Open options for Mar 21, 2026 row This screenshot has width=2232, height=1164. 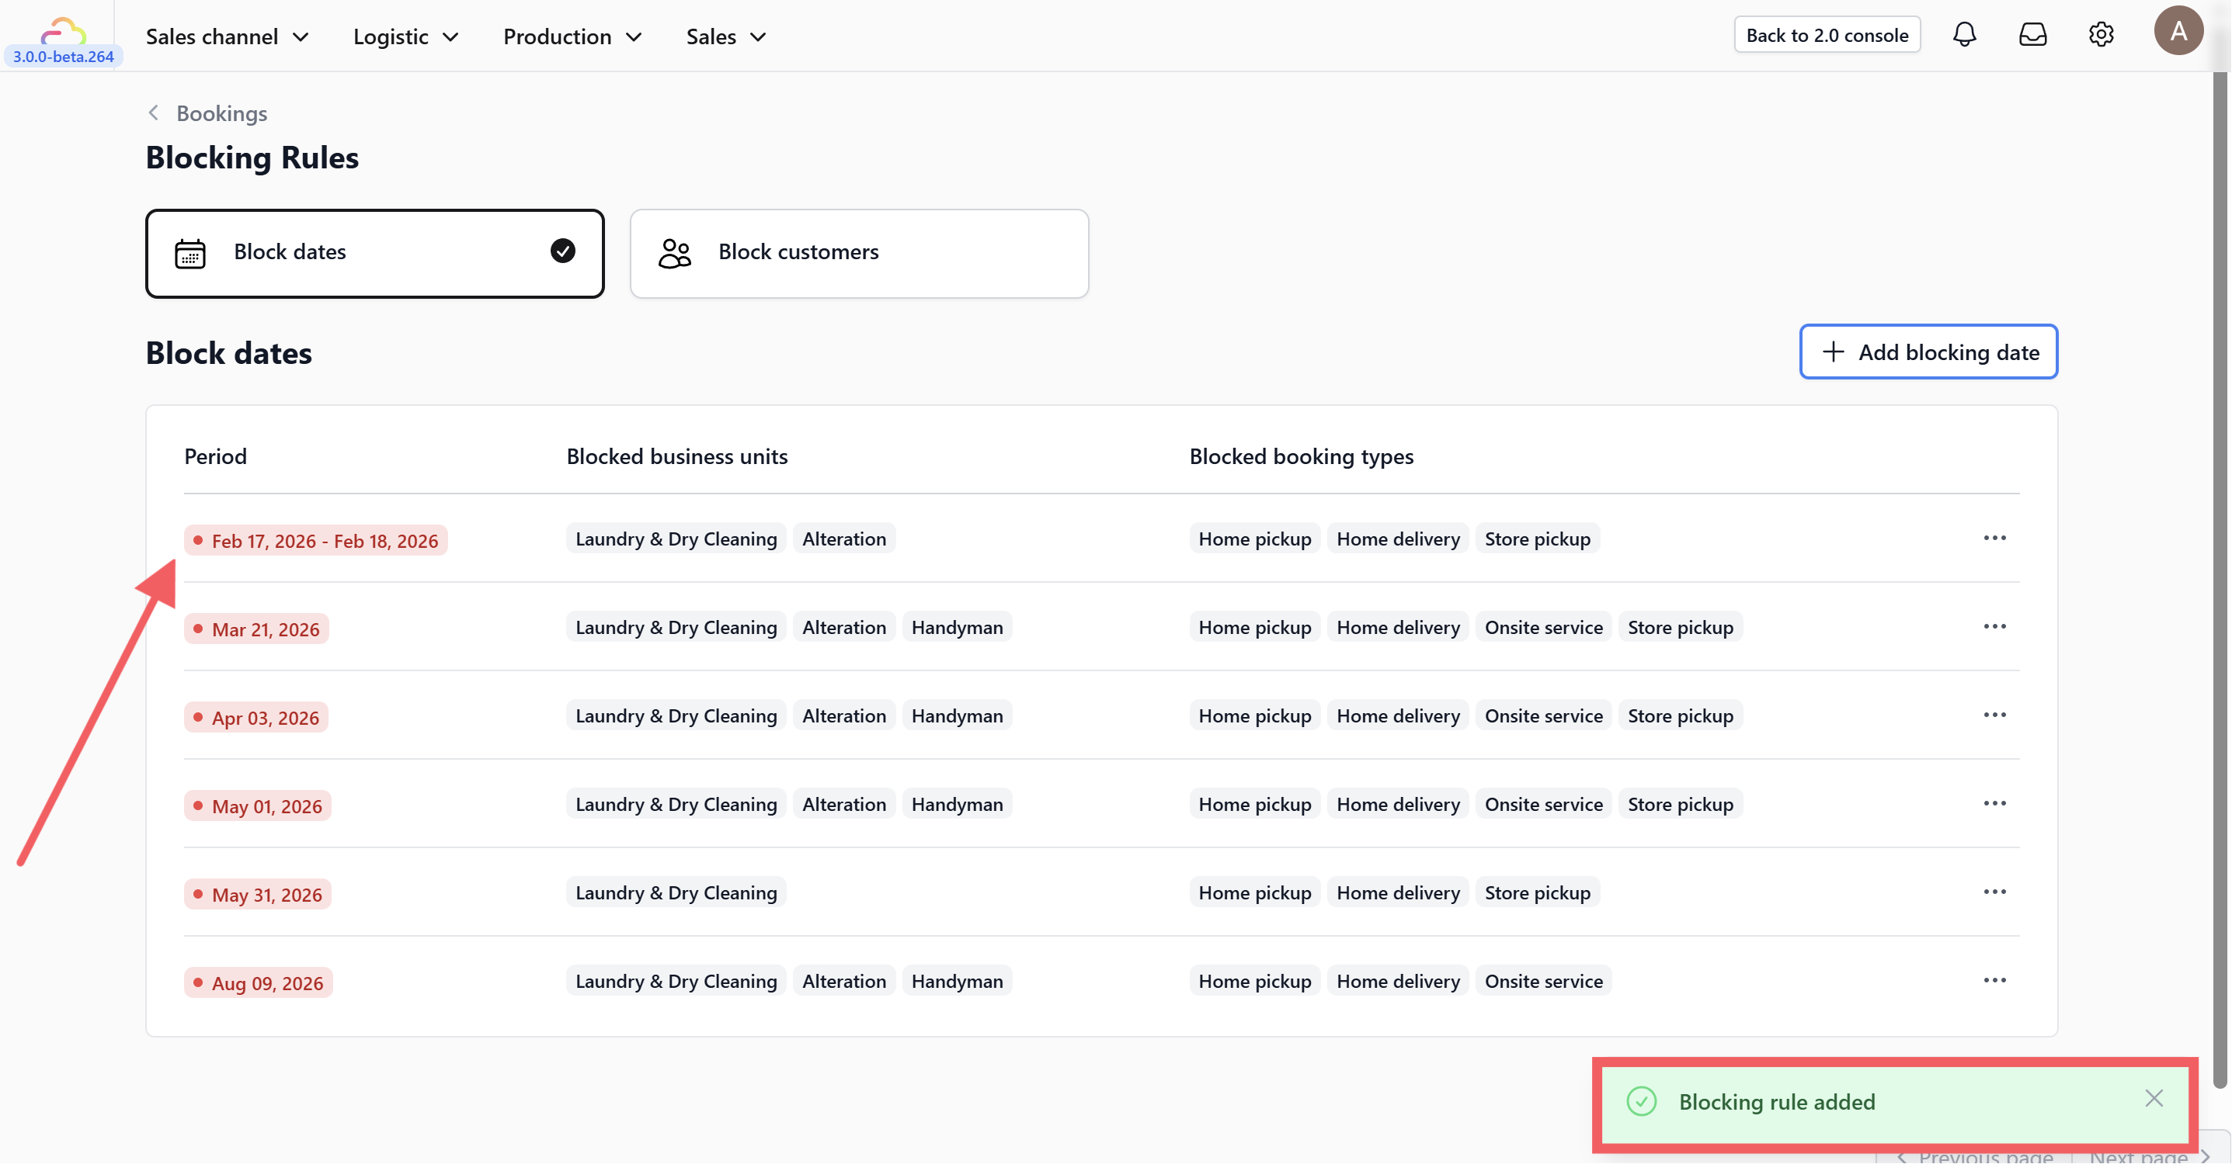[x=1994, y=626]
